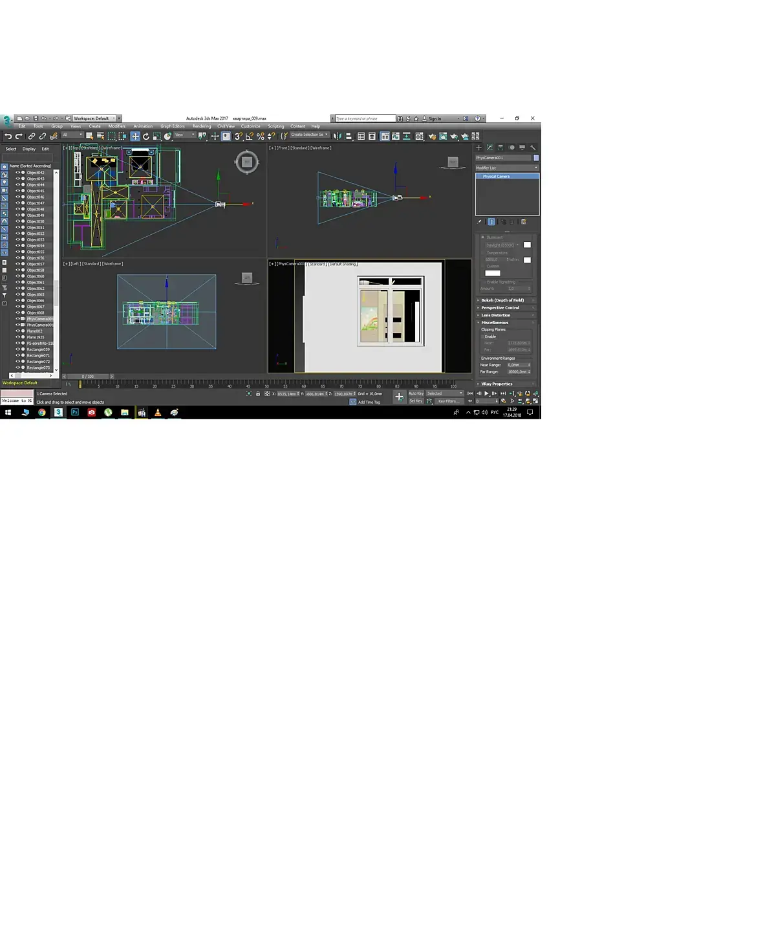Click the Undo arrow in main toolbar
This screenshot has height=933, width=763.
point(8,137)
